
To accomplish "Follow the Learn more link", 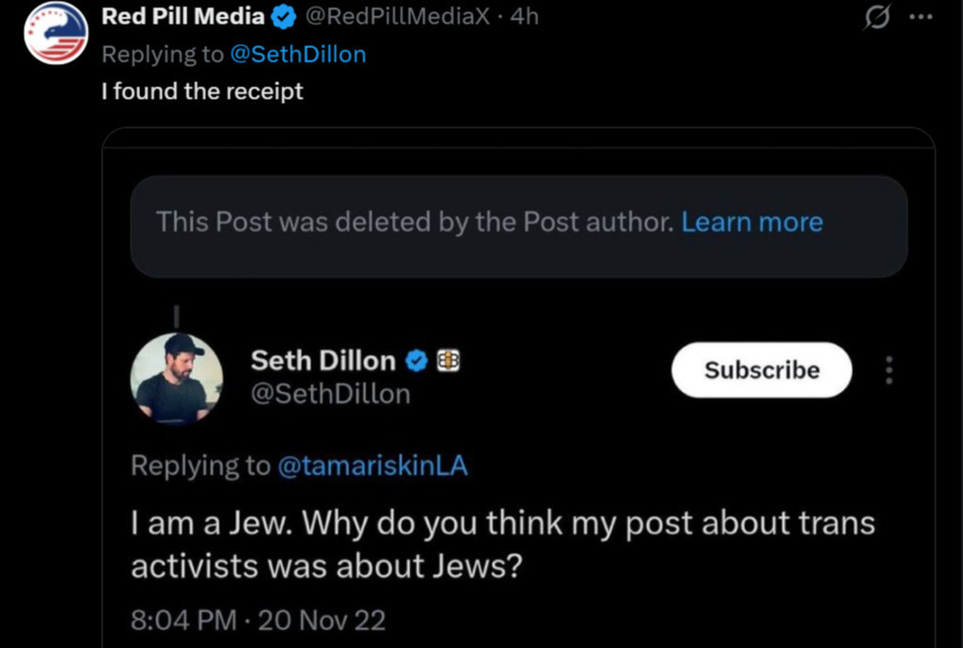I will [x=751, y=222].
